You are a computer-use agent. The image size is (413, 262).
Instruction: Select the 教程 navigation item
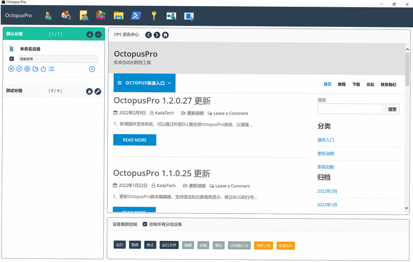tap(342, 84)
